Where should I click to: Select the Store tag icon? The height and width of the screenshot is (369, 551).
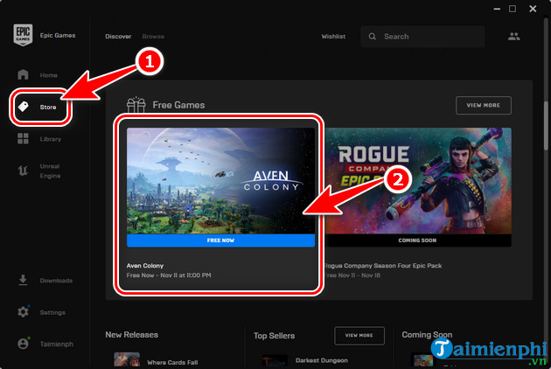click(24, 107)
